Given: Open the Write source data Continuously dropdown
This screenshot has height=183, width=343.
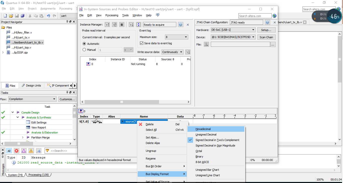Looking at the screenshot, I should point(172,52).
